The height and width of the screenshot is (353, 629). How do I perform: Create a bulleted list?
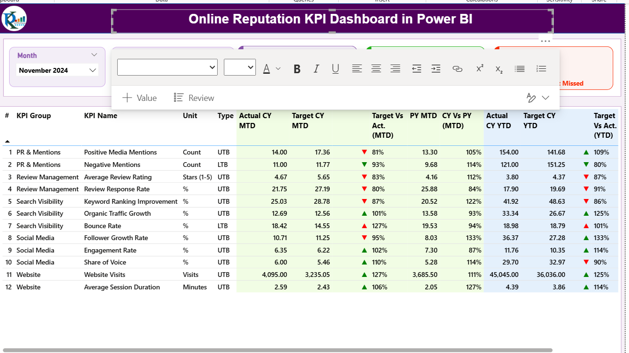[519, 68]
